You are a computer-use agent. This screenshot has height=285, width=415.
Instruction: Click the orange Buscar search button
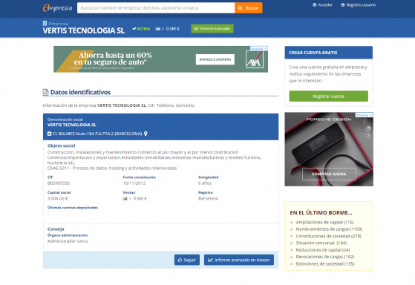click(x=248, y=8)
